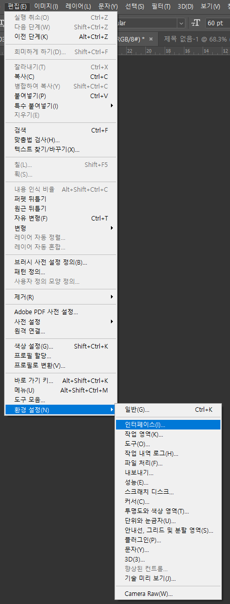The width and height of the screenshot is (230, 604).
Task: Open 도구(O)... preferences
Action: pyautogui.click(x=168, y=444)
